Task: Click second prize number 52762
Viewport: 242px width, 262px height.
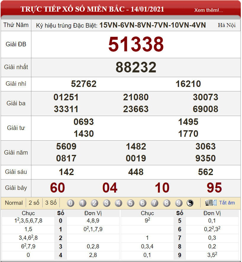Action: click(x=84, y=84)
